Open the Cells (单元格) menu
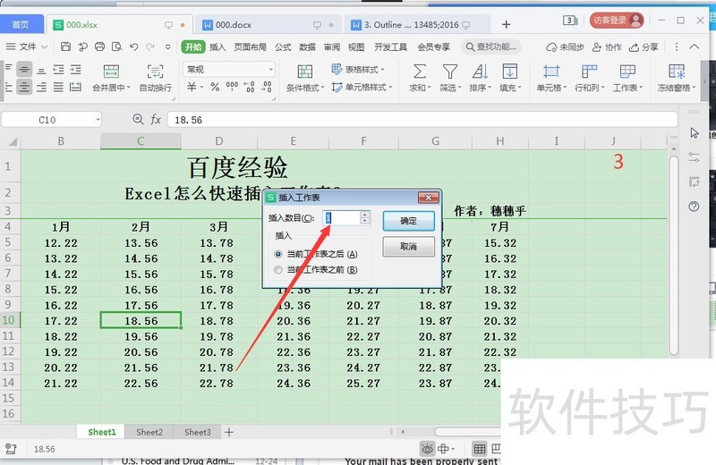716x465 pixels. click(x=551, y=78)
